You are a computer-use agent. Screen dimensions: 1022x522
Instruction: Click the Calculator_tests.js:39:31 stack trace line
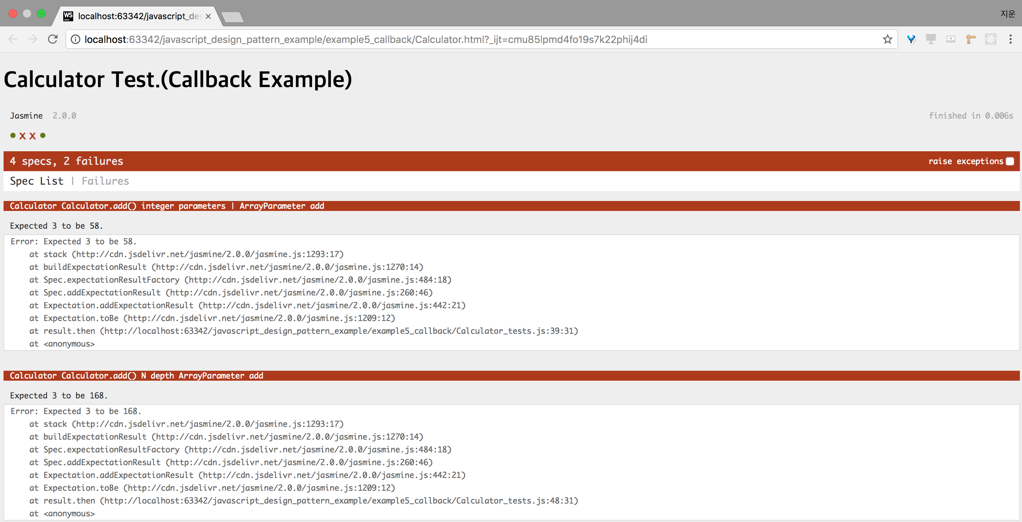click(x=303, y=331)
